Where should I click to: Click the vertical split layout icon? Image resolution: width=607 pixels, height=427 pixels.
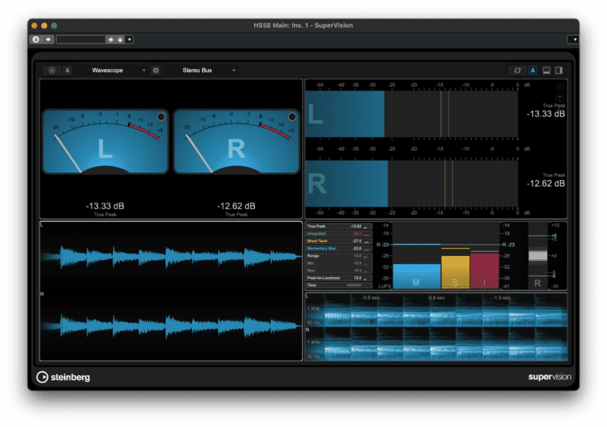(559, 70)
